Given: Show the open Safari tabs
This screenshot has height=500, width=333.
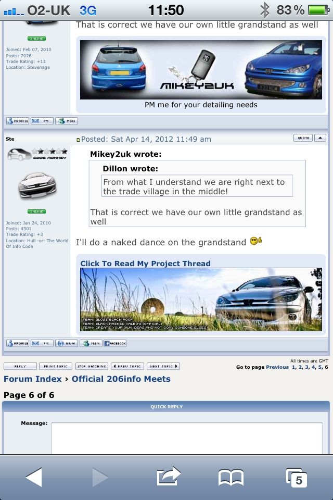Looking at the screenshot, I should [x=297, y=477].
